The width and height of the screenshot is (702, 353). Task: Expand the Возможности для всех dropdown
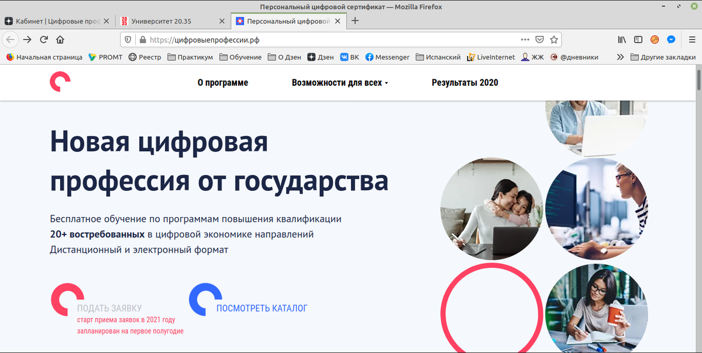[x=339, y=82]
